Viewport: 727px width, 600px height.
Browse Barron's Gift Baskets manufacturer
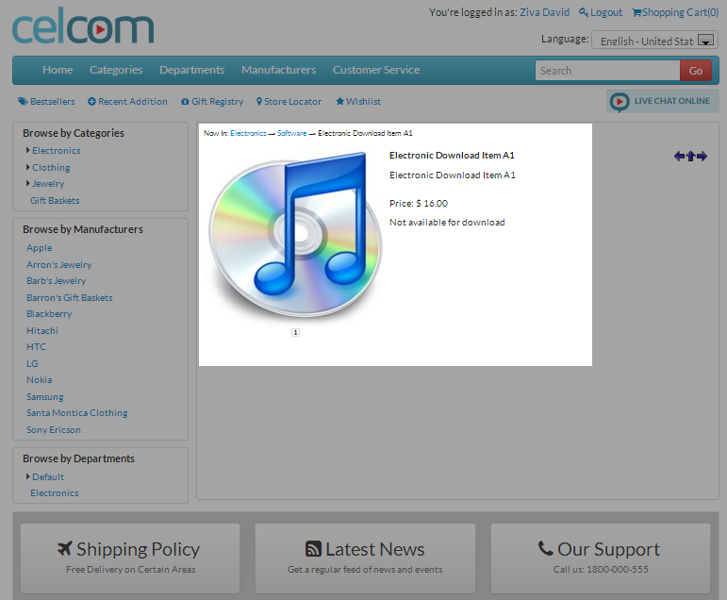70,297
